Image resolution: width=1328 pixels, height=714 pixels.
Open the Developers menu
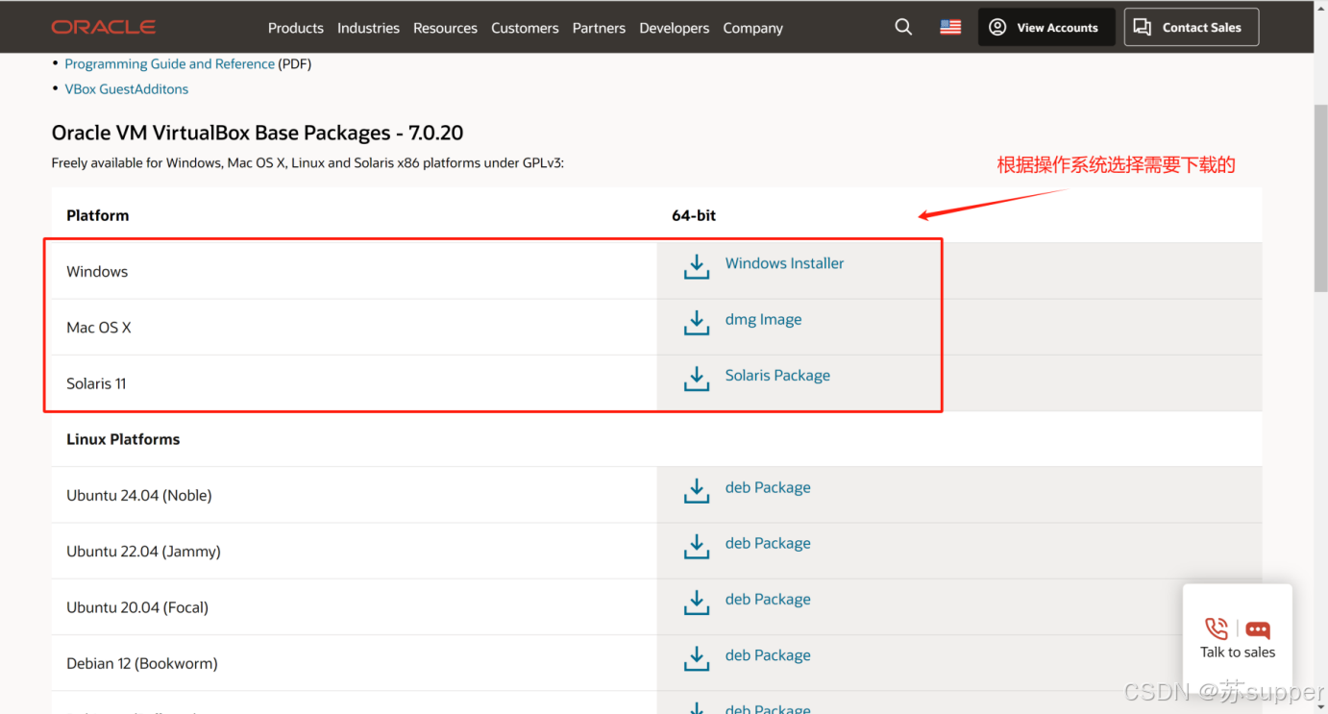675,28
